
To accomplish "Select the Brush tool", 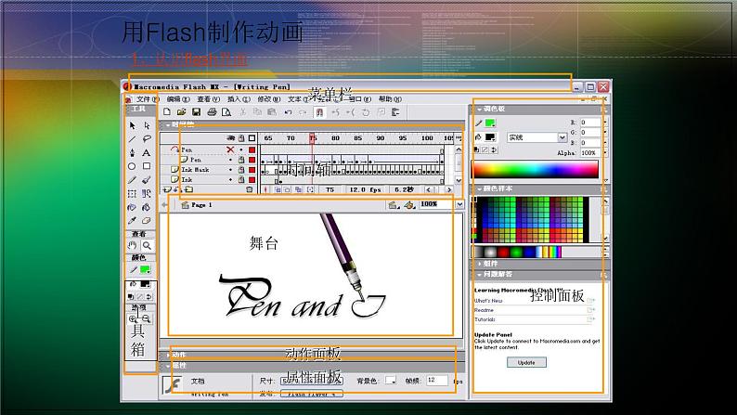I will point(147,180).
